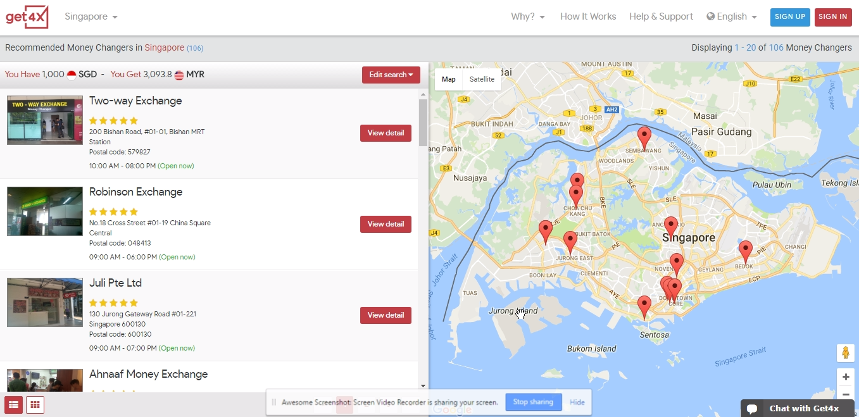The image size is (859, 417).
Task: Click the results list scrollbar thumb
Action: click(x=423, y=123)
